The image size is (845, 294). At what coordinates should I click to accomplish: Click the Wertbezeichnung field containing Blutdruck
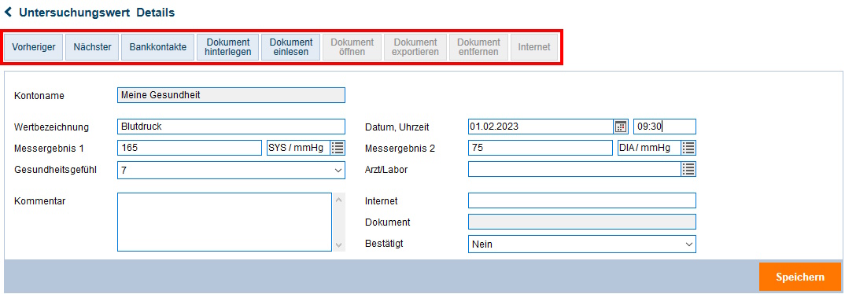pos(231,127)
